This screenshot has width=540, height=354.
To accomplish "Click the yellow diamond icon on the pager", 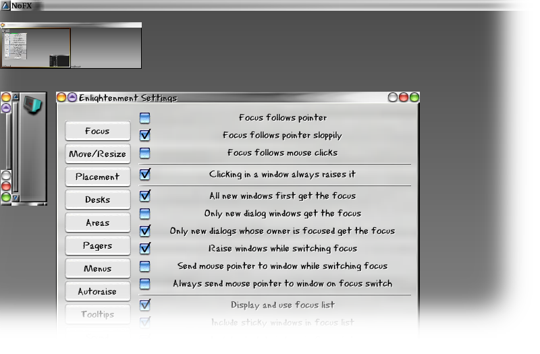I will [x=3, y=25].
